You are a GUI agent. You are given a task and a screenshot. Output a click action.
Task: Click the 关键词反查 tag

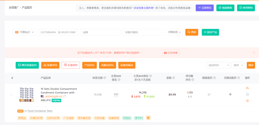[x=36, y=118]
